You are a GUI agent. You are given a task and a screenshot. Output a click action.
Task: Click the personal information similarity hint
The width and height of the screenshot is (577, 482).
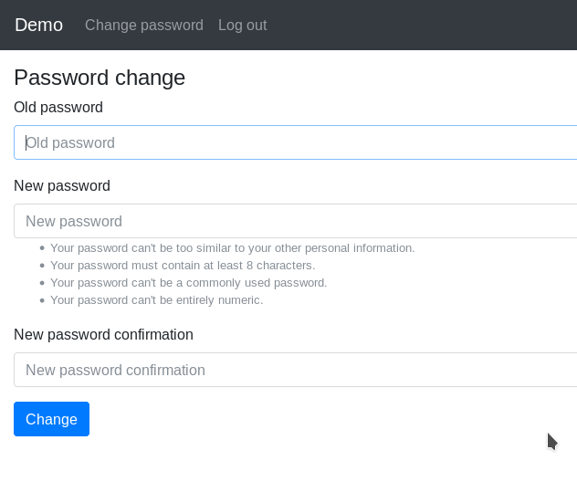click(232, 247)
